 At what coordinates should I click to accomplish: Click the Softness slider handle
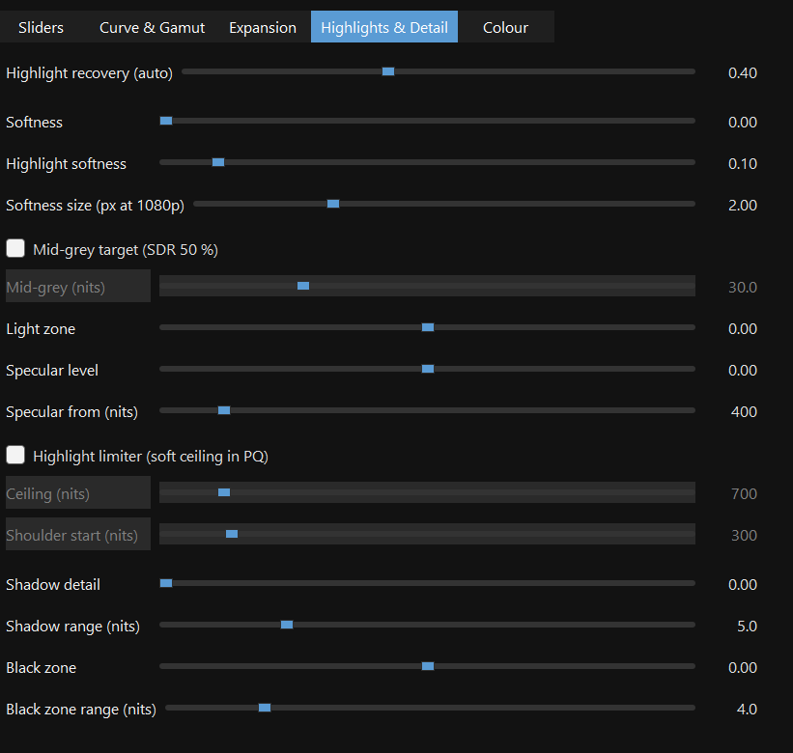coord(166,121)
